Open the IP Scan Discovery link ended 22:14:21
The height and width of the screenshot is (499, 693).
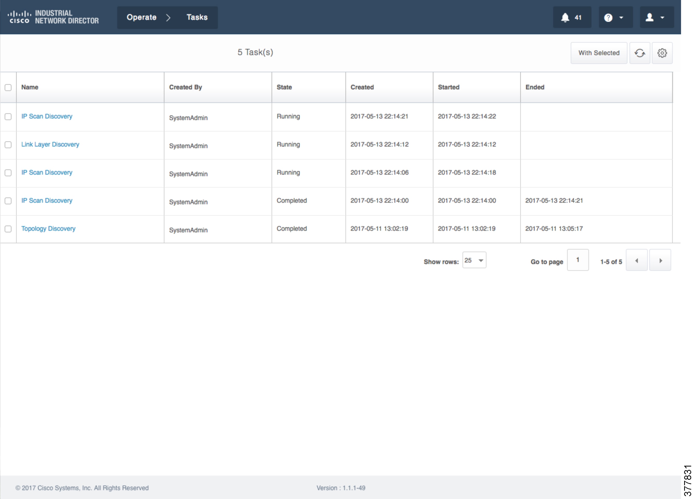[47, 201]
